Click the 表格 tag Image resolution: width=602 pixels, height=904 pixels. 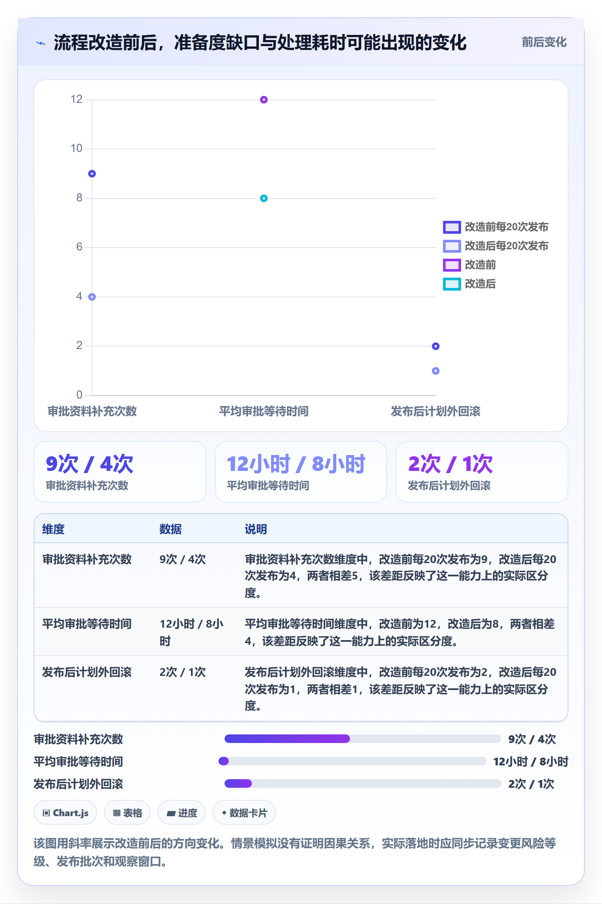point(127,813)
